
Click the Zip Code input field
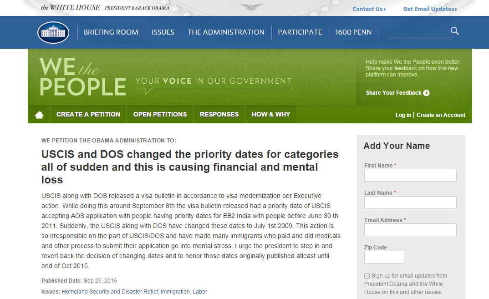click(x=384, y=257)
